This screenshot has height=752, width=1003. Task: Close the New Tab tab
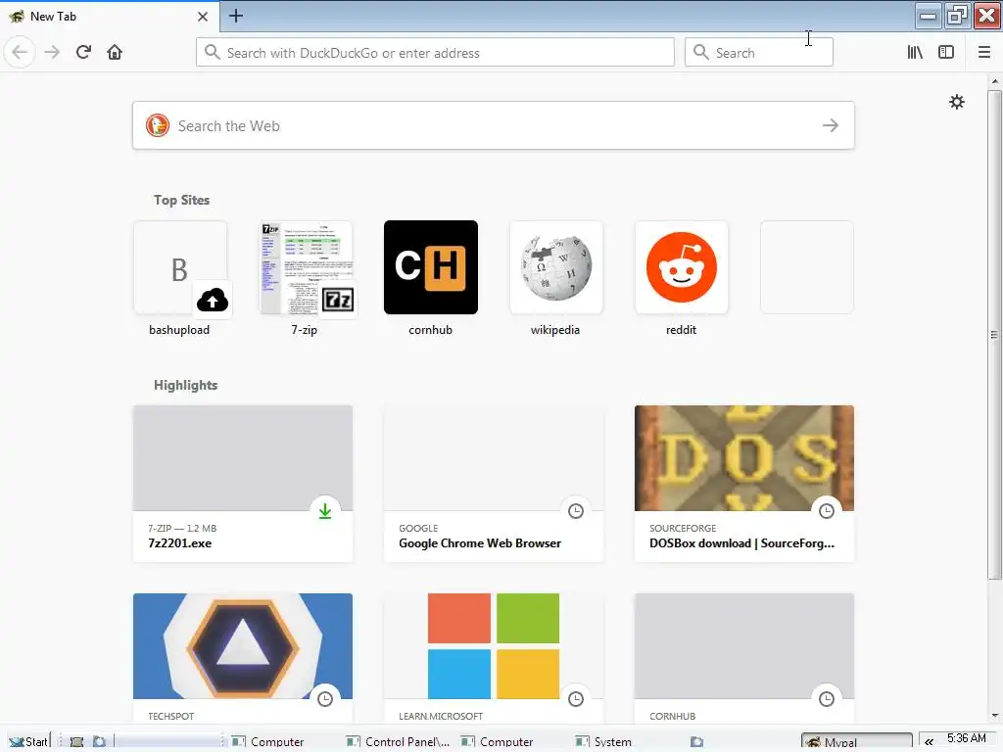tap(202, 17)
